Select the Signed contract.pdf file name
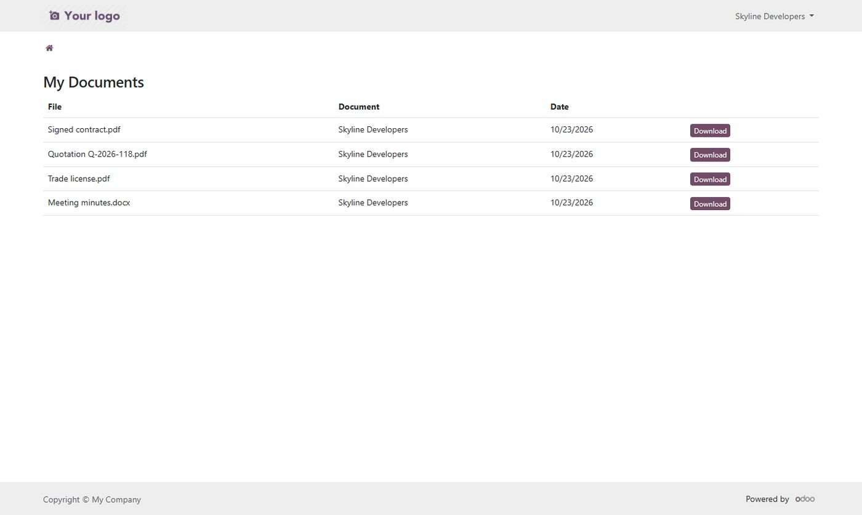The height and width of the screenshot is (515, 862). 84,129
